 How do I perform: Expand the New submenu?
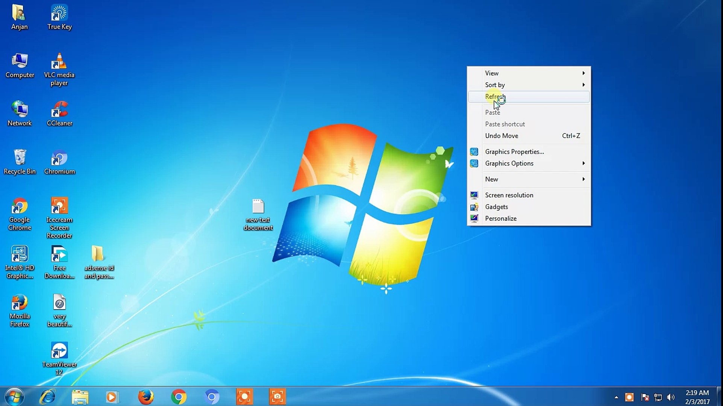(x=491, y=179)
